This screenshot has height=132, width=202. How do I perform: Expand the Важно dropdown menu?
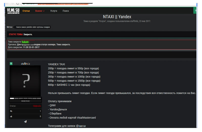(40, 11)
